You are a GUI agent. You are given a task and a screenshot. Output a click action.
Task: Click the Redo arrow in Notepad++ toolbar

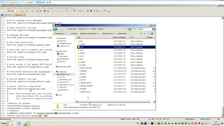pos(41,11)
